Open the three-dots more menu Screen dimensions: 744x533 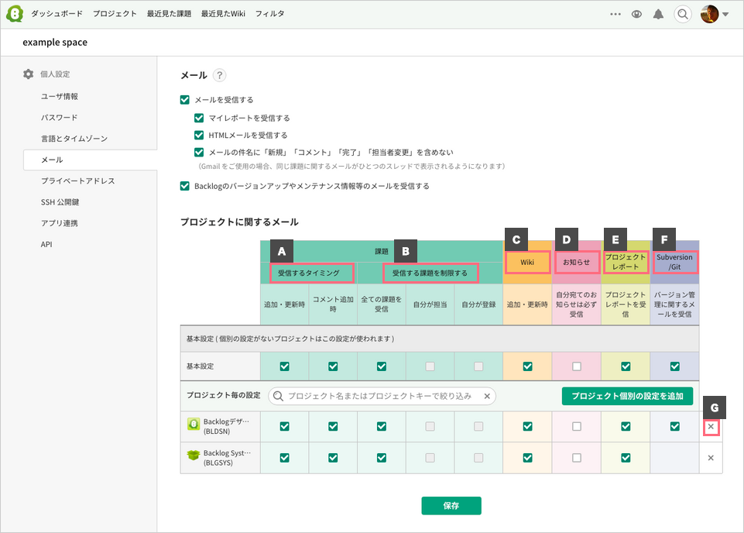[x=615, y=14]
